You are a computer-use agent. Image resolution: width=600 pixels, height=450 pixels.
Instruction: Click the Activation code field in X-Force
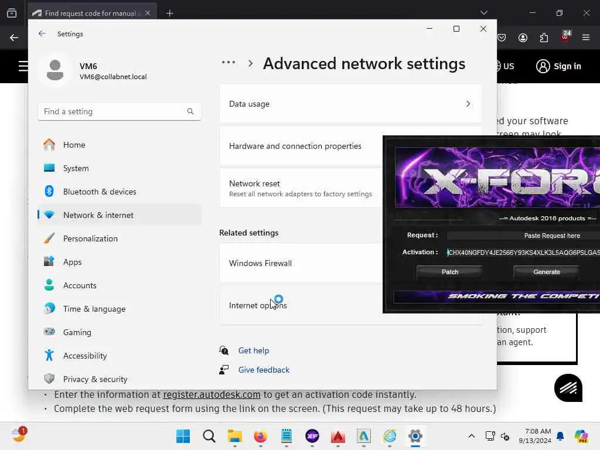tap(523, 253)
